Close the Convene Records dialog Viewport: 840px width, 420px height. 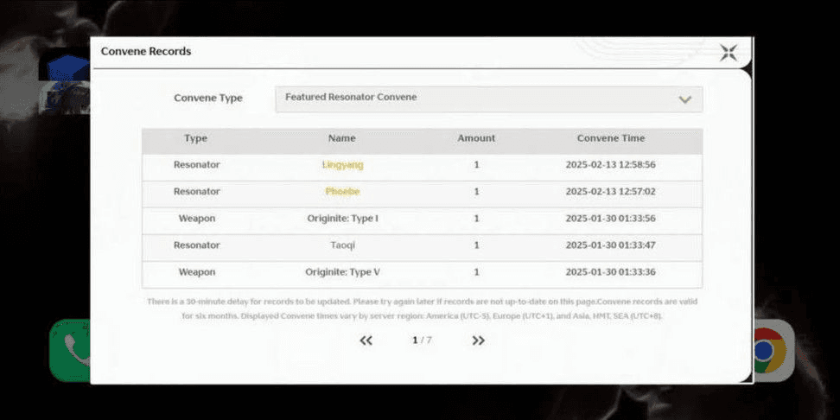coord(728,53)
